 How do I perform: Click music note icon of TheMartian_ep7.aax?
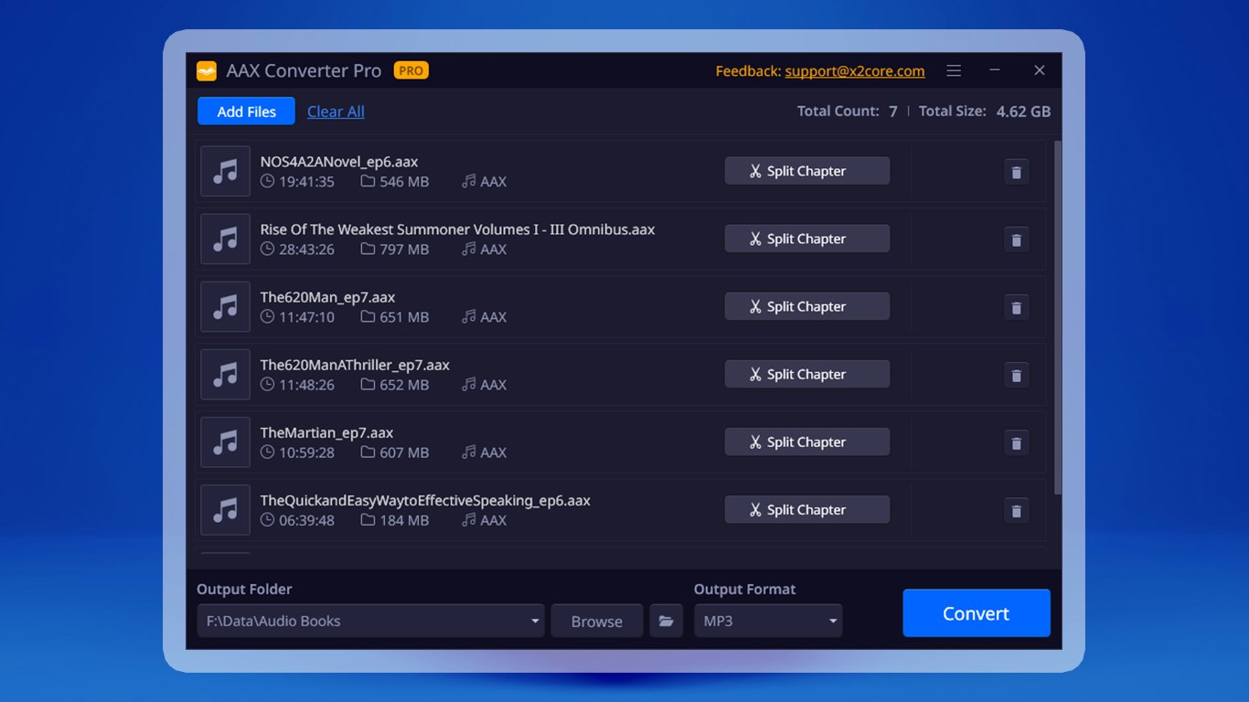[x=225, y=442]
